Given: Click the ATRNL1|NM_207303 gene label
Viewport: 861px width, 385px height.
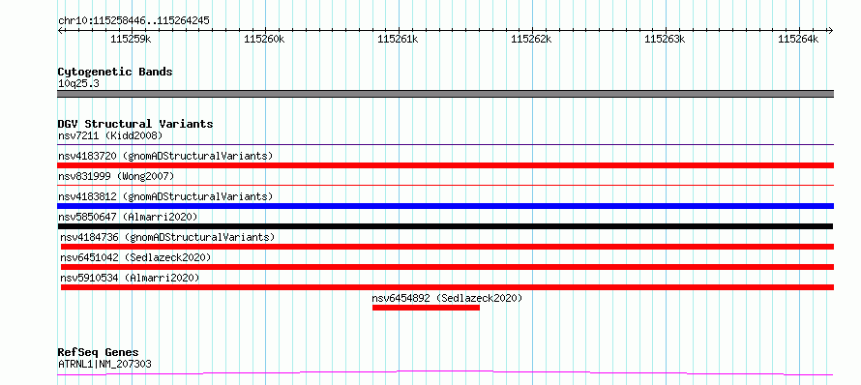Looking at the screenshot, I should tap(104, 364).
